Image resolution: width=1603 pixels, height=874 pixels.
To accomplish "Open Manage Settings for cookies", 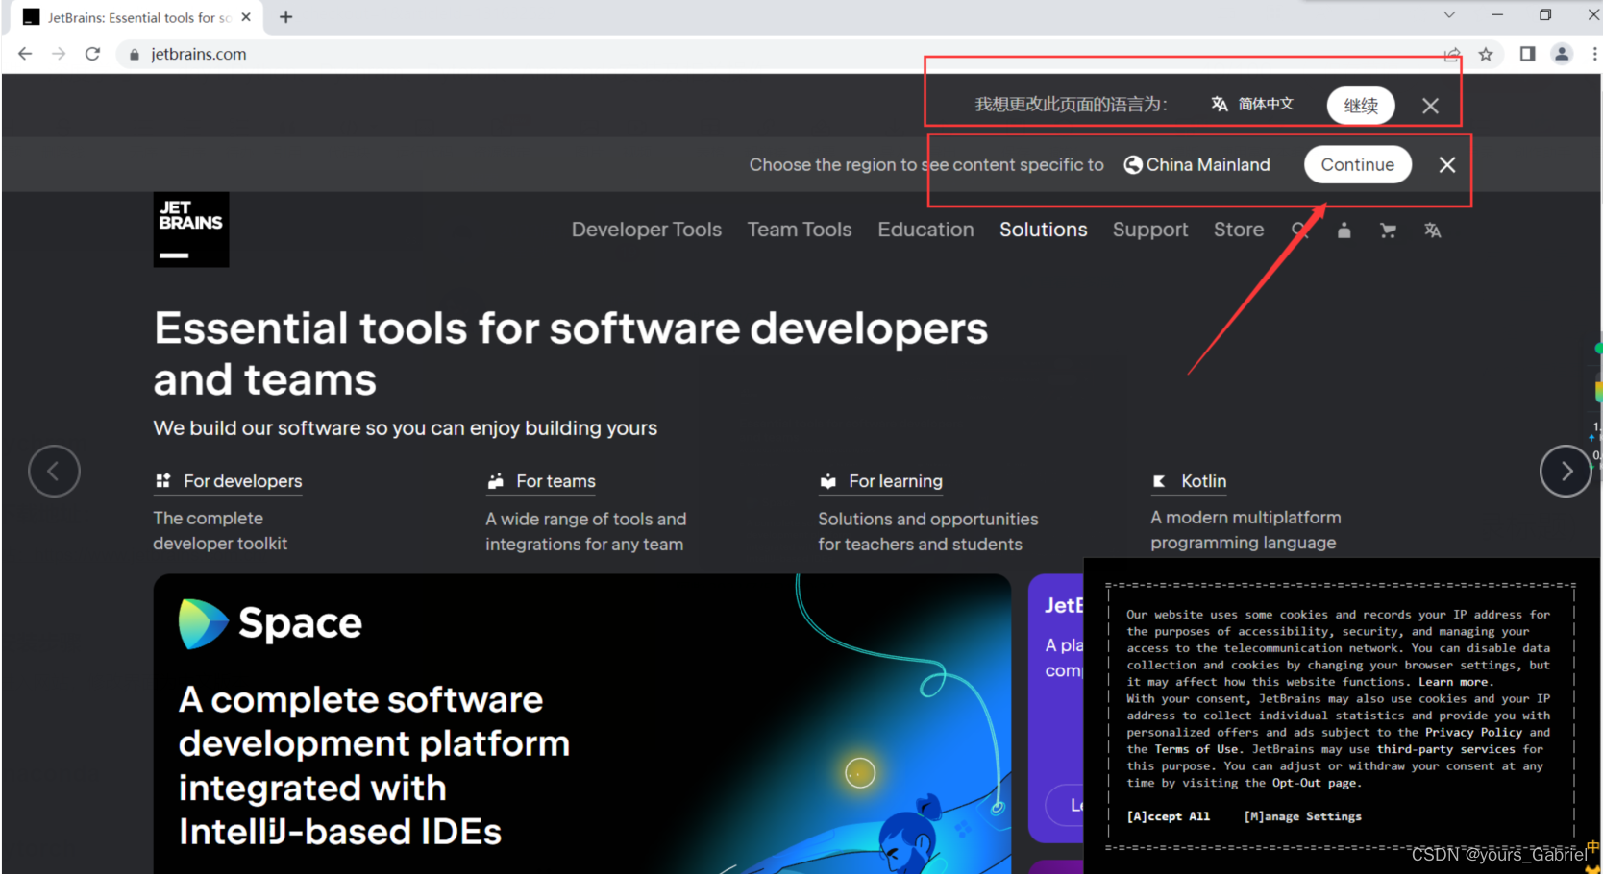I will tap(1302, 816).
